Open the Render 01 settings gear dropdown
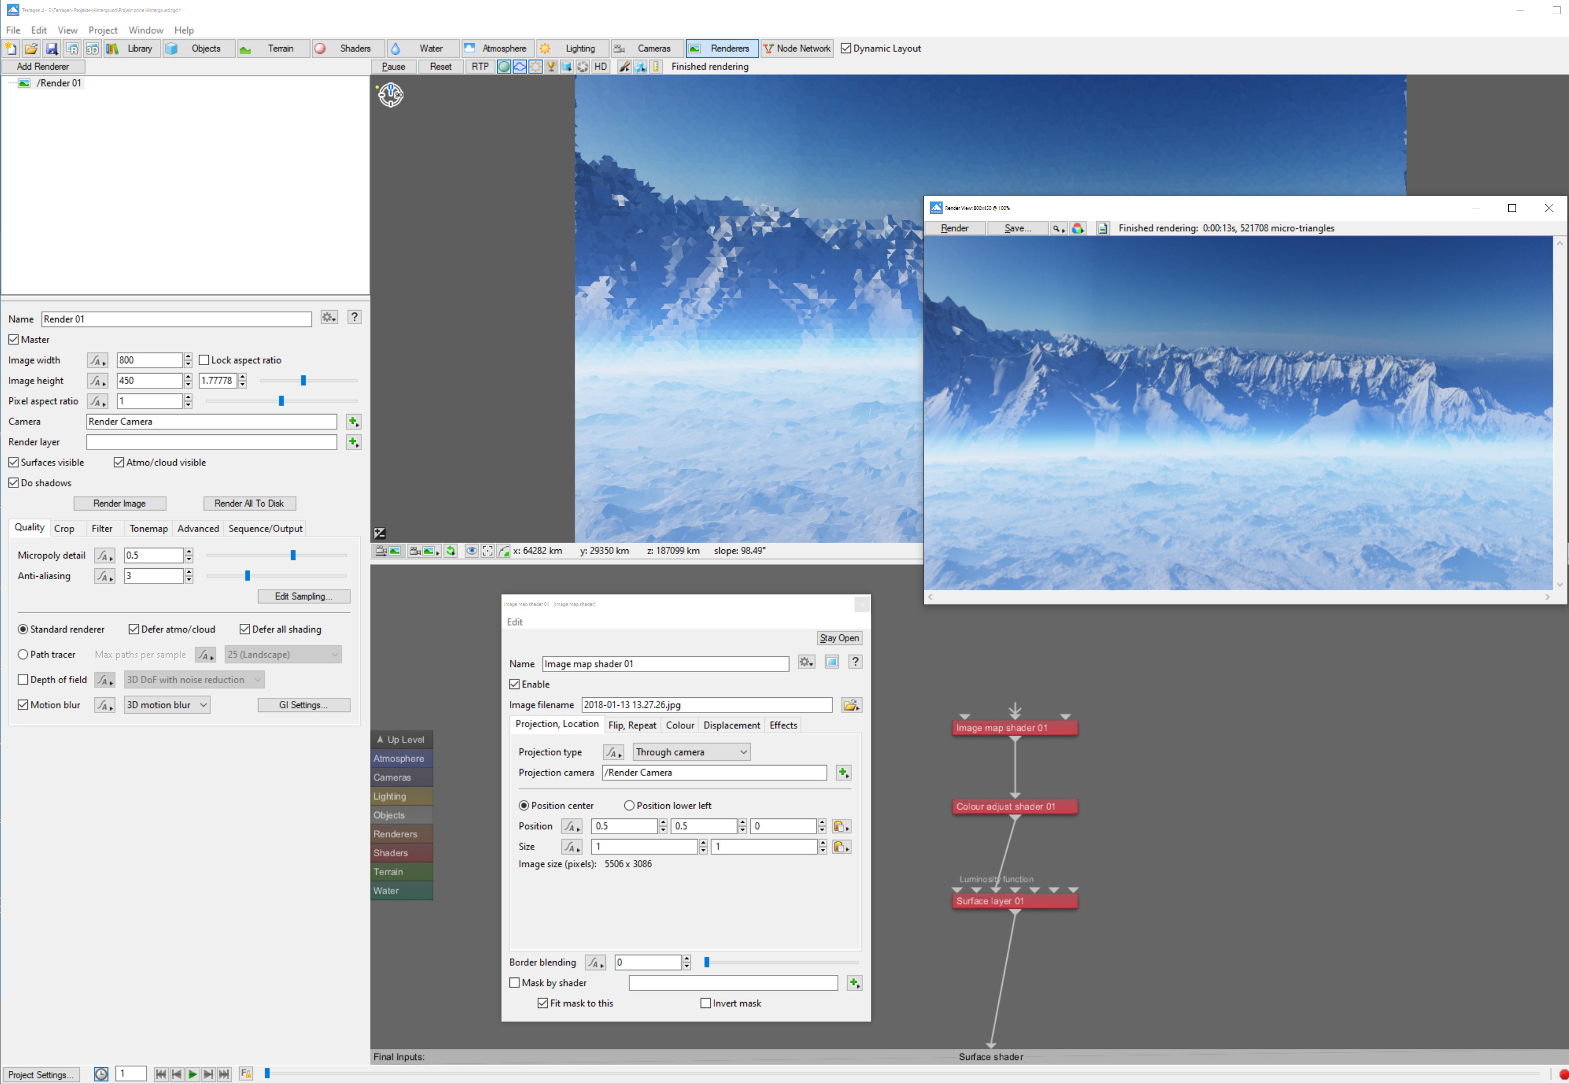This screenshot has width=1569, height=1084. click(x=329, y=318)
